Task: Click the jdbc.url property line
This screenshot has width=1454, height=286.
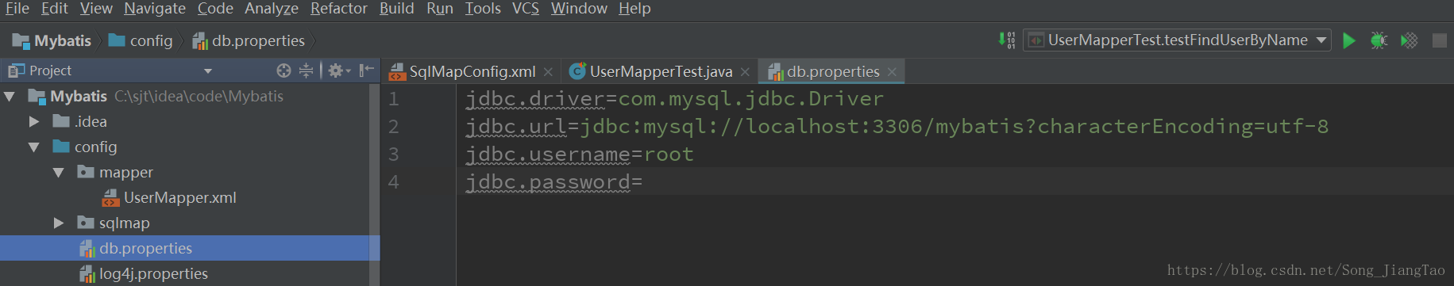Action: click(x=897, y=127)
